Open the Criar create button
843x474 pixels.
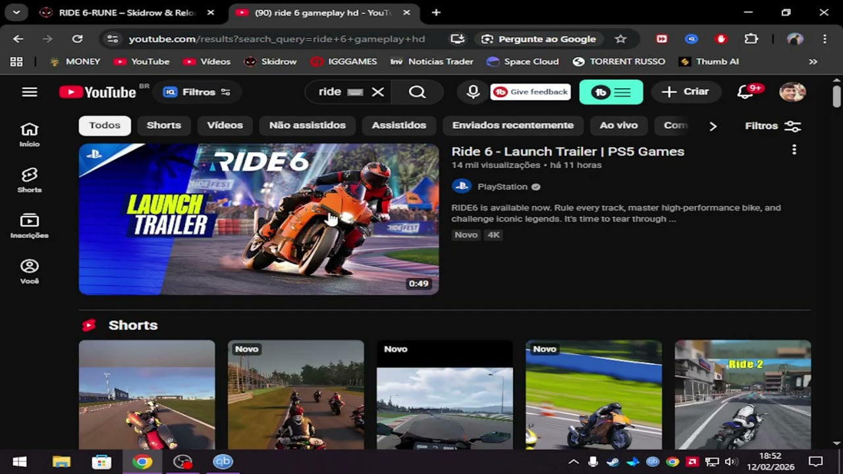(686, 92)
